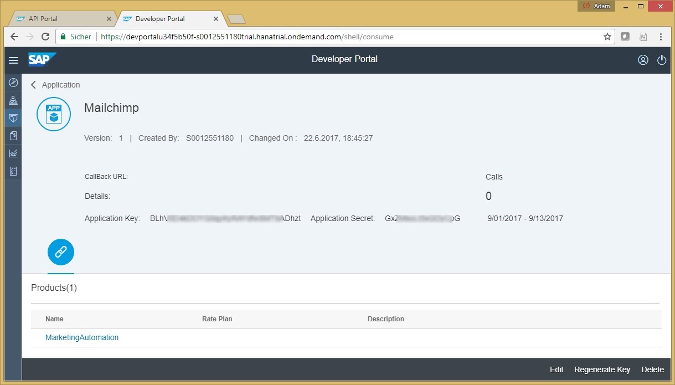Image resolution: width=675 pixels, height=385 pixels.
Task: Navigate back using the Application breadcrumb arrow
Action: 33,85
